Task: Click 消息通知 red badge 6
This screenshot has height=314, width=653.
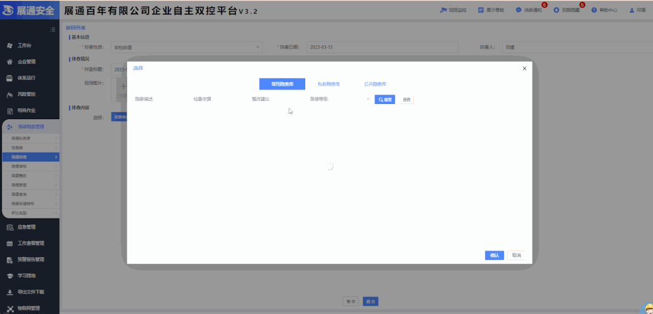Action: [545, 5]
